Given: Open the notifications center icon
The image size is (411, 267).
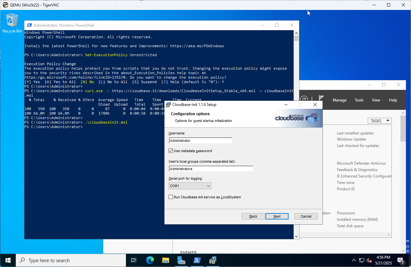Looking at the screenshot, I should tap(401, 260).
